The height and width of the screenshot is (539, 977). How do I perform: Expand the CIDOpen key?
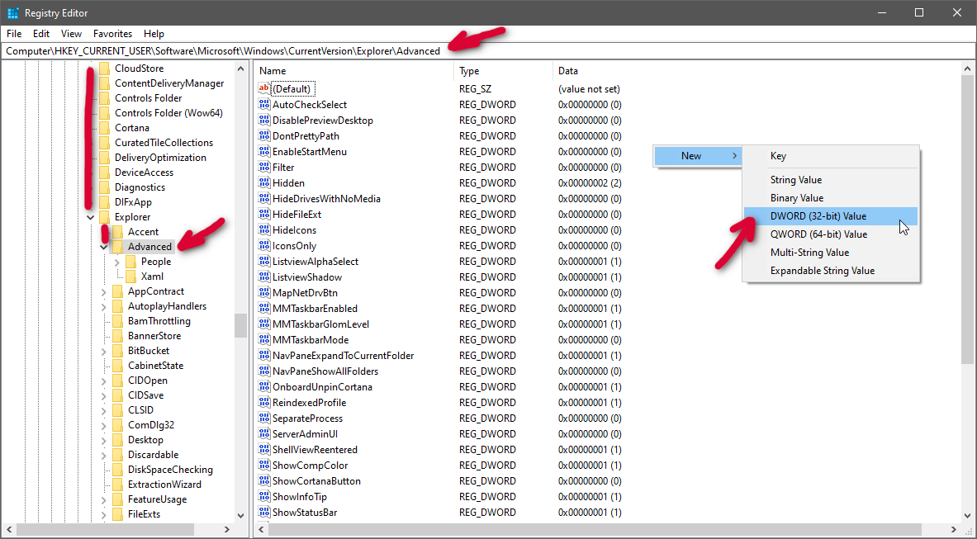point(103,381)
